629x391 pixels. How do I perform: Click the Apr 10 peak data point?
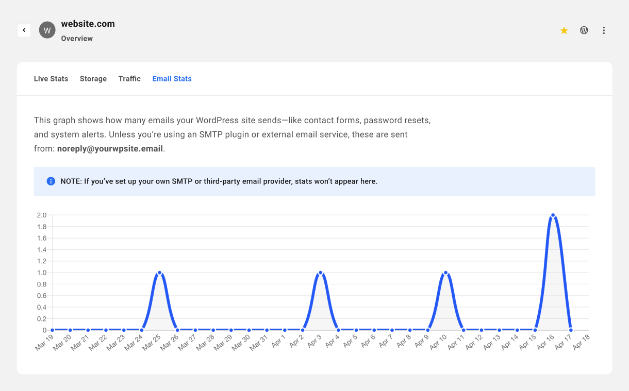coord(445,273)
